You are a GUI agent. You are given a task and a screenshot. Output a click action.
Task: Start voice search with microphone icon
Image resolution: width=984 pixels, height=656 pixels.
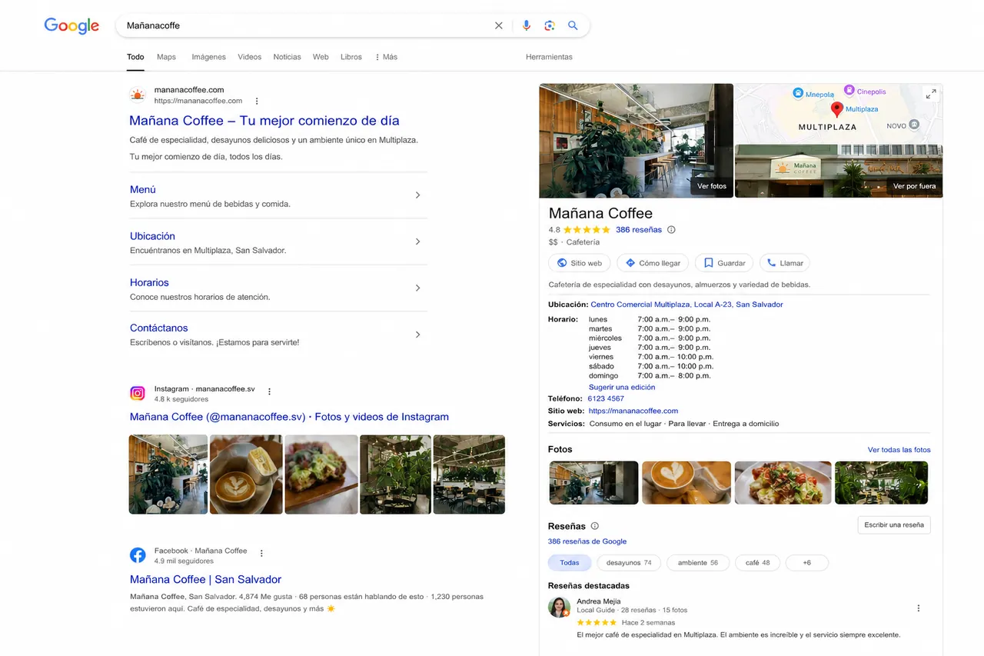click(x=527, y=25)
